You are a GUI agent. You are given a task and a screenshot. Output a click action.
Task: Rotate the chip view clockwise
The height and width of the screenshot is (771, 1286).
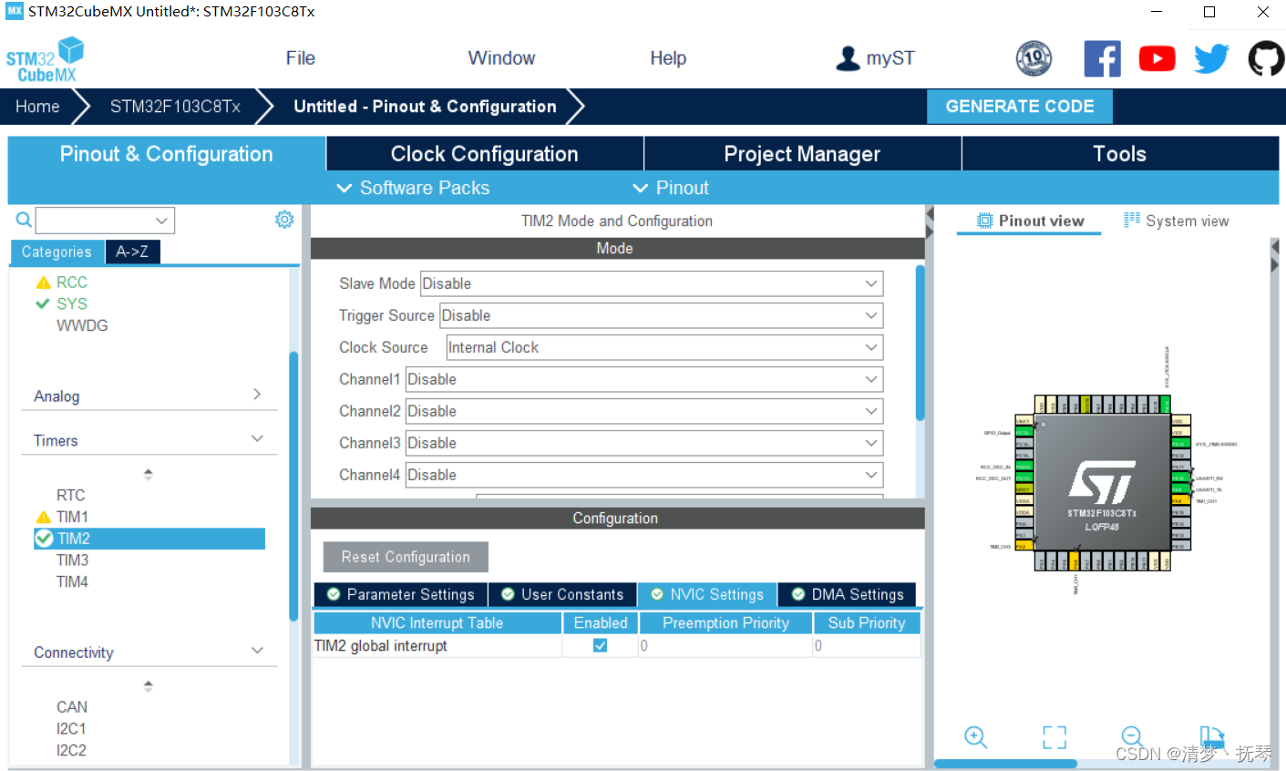1211,736
